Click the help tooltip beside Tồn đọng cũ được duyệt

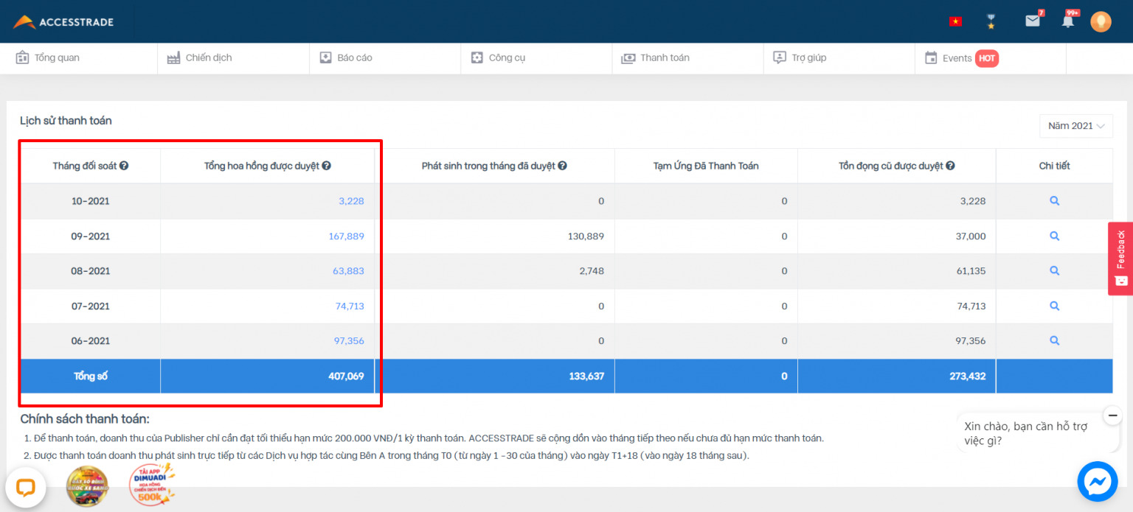click(x=951, y=165)
